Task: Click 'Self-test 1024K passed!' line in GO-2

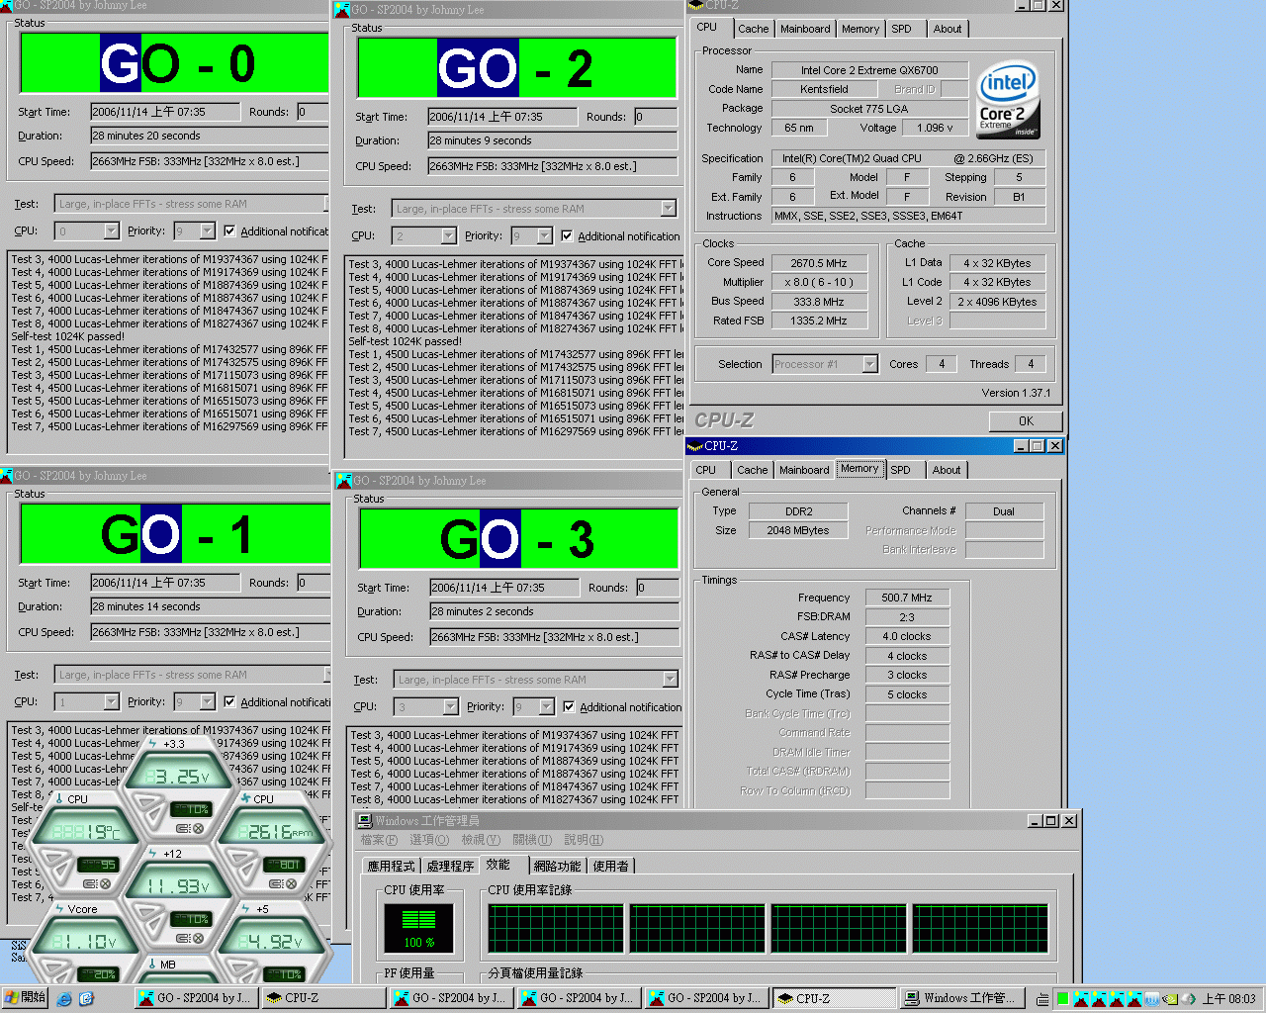Action: point(406,341)
